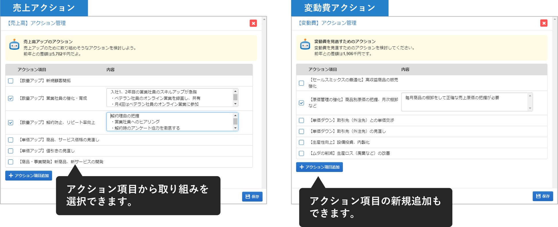Check the 新商品、新サービスの開発 checkbox
The height and width of the screenshot is (227, 558).
click(x=11, y=162)
